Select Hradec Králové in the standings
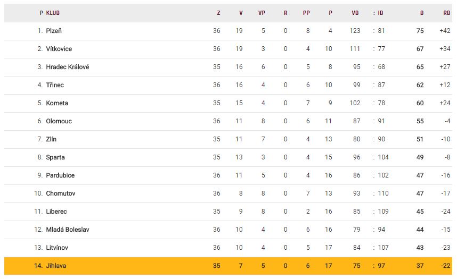 click(67, 67)
